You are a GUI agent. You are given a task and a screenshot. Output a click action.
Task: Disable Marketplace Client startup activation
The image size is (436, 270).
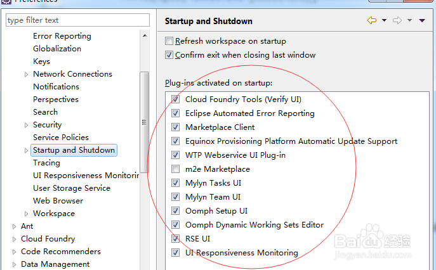[175, 127]
